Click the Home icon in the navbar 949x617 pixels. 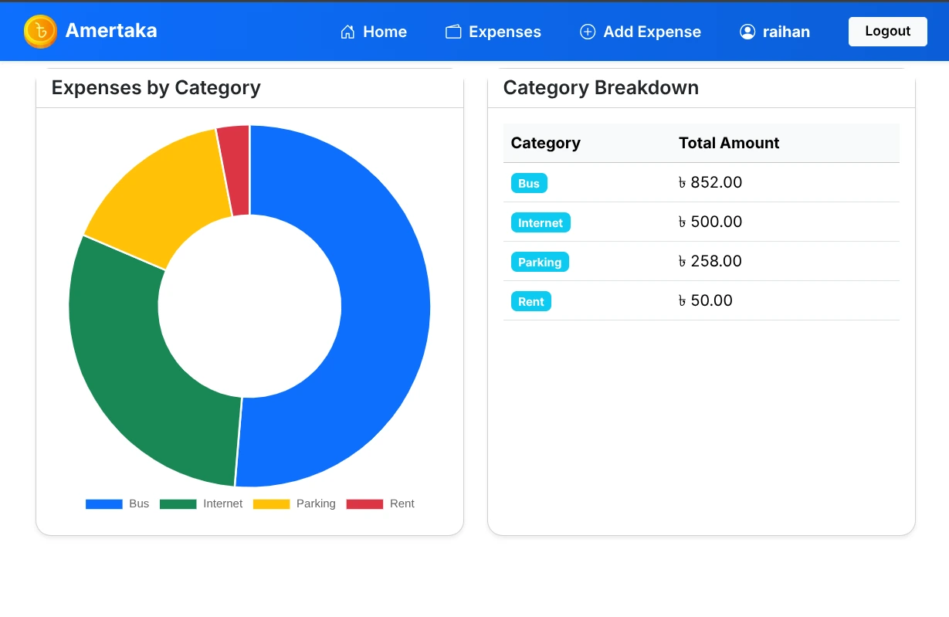[347, 32]
